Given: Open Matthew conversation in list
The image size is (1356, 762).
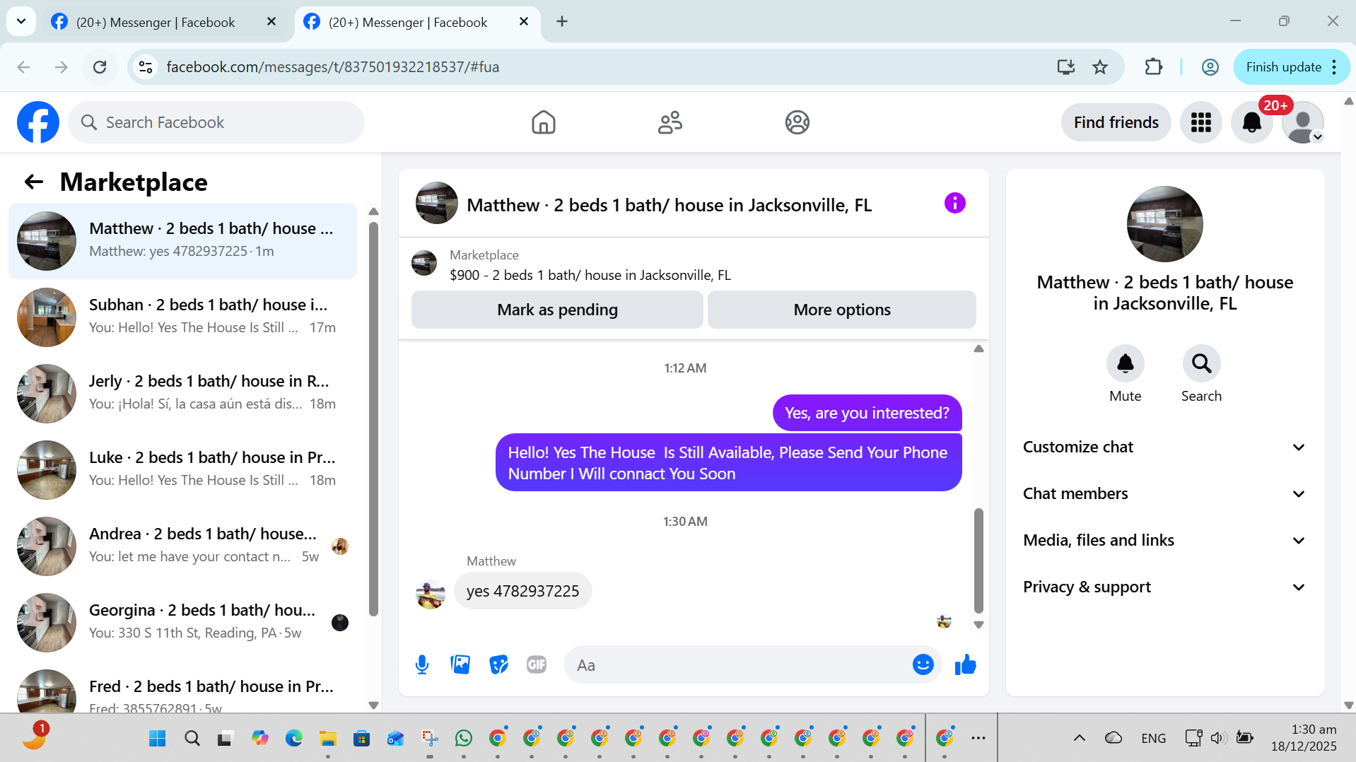Looking at the screenshot, I should (182, 241).
